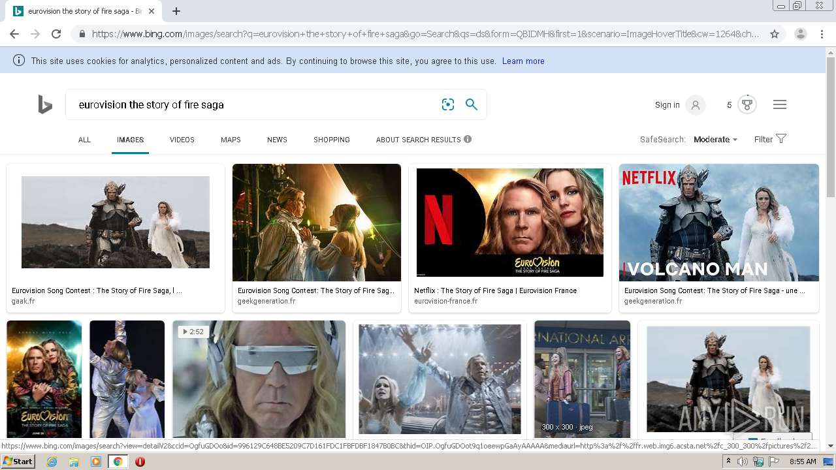
Task: Switch to MAPS tab
Action: [x=231, y=140]
